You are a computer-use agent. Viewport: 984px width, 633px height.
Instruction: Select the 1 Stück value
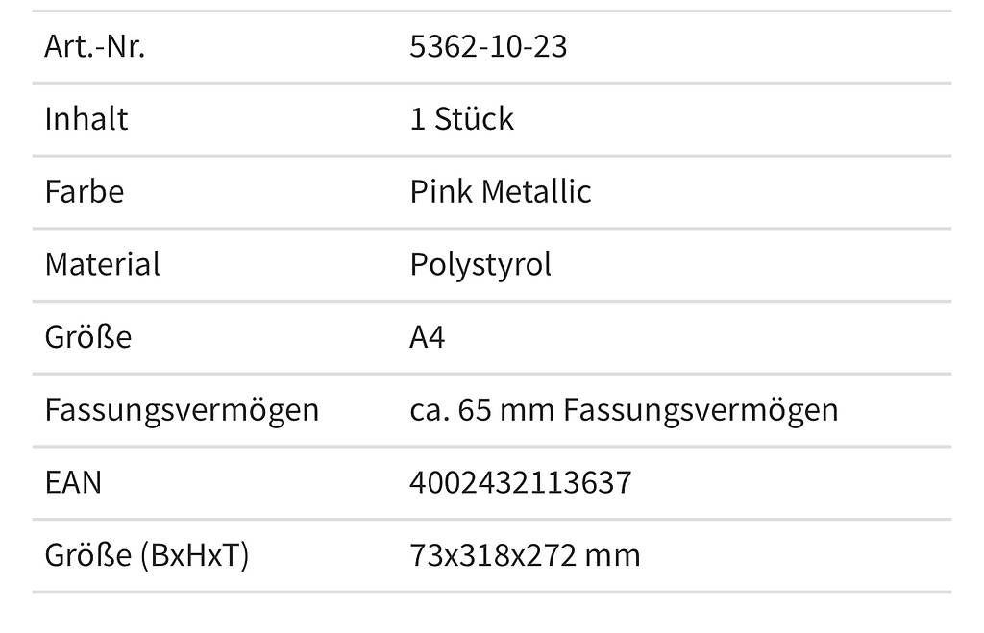(x=461, y=118)
